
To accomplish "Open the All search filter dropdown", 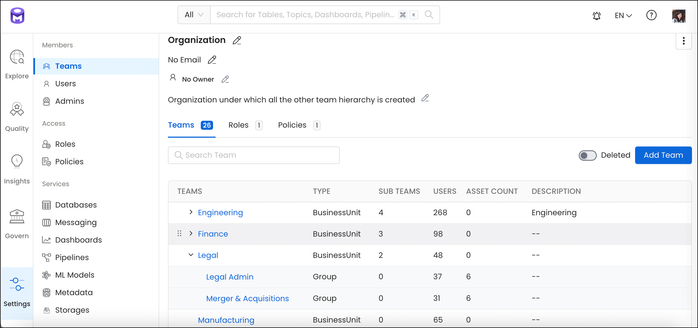I will (x=194, y=15).
